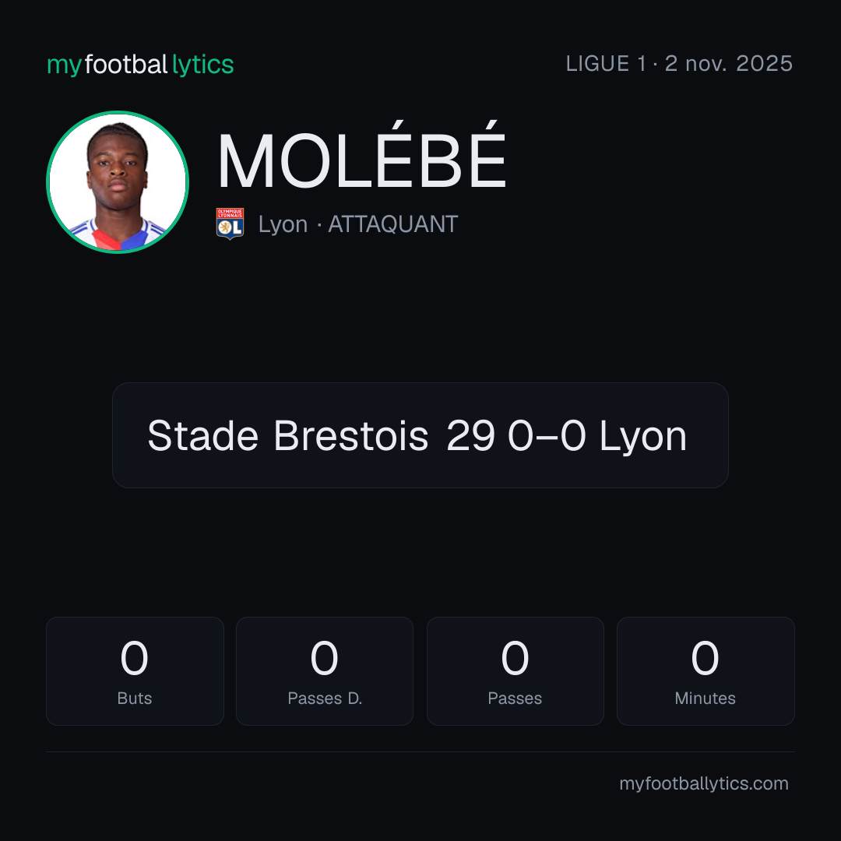Click the MOLÉBÉ player name heading

click(x=361, y=156)
